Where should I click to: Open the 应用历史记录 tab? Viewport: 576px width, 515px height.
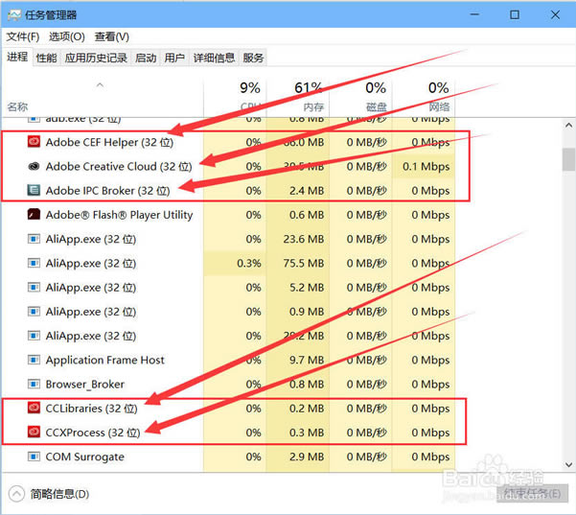pyautogui.click(x=96, y=58)
